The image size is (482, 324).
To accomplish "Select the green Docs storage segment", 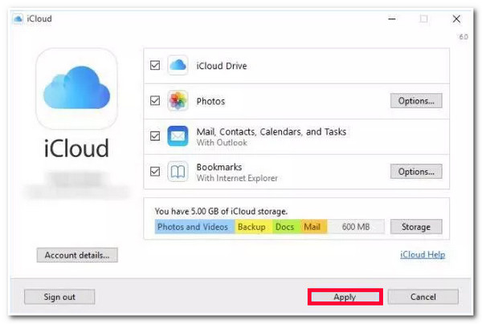I will coord(286,227).
